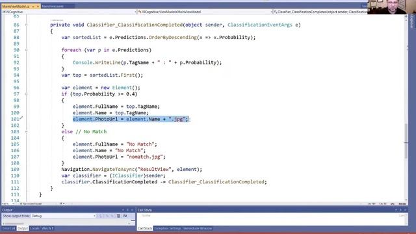
Task: Click the editor vertical scrollbar thumb
Action: point(406,140)
